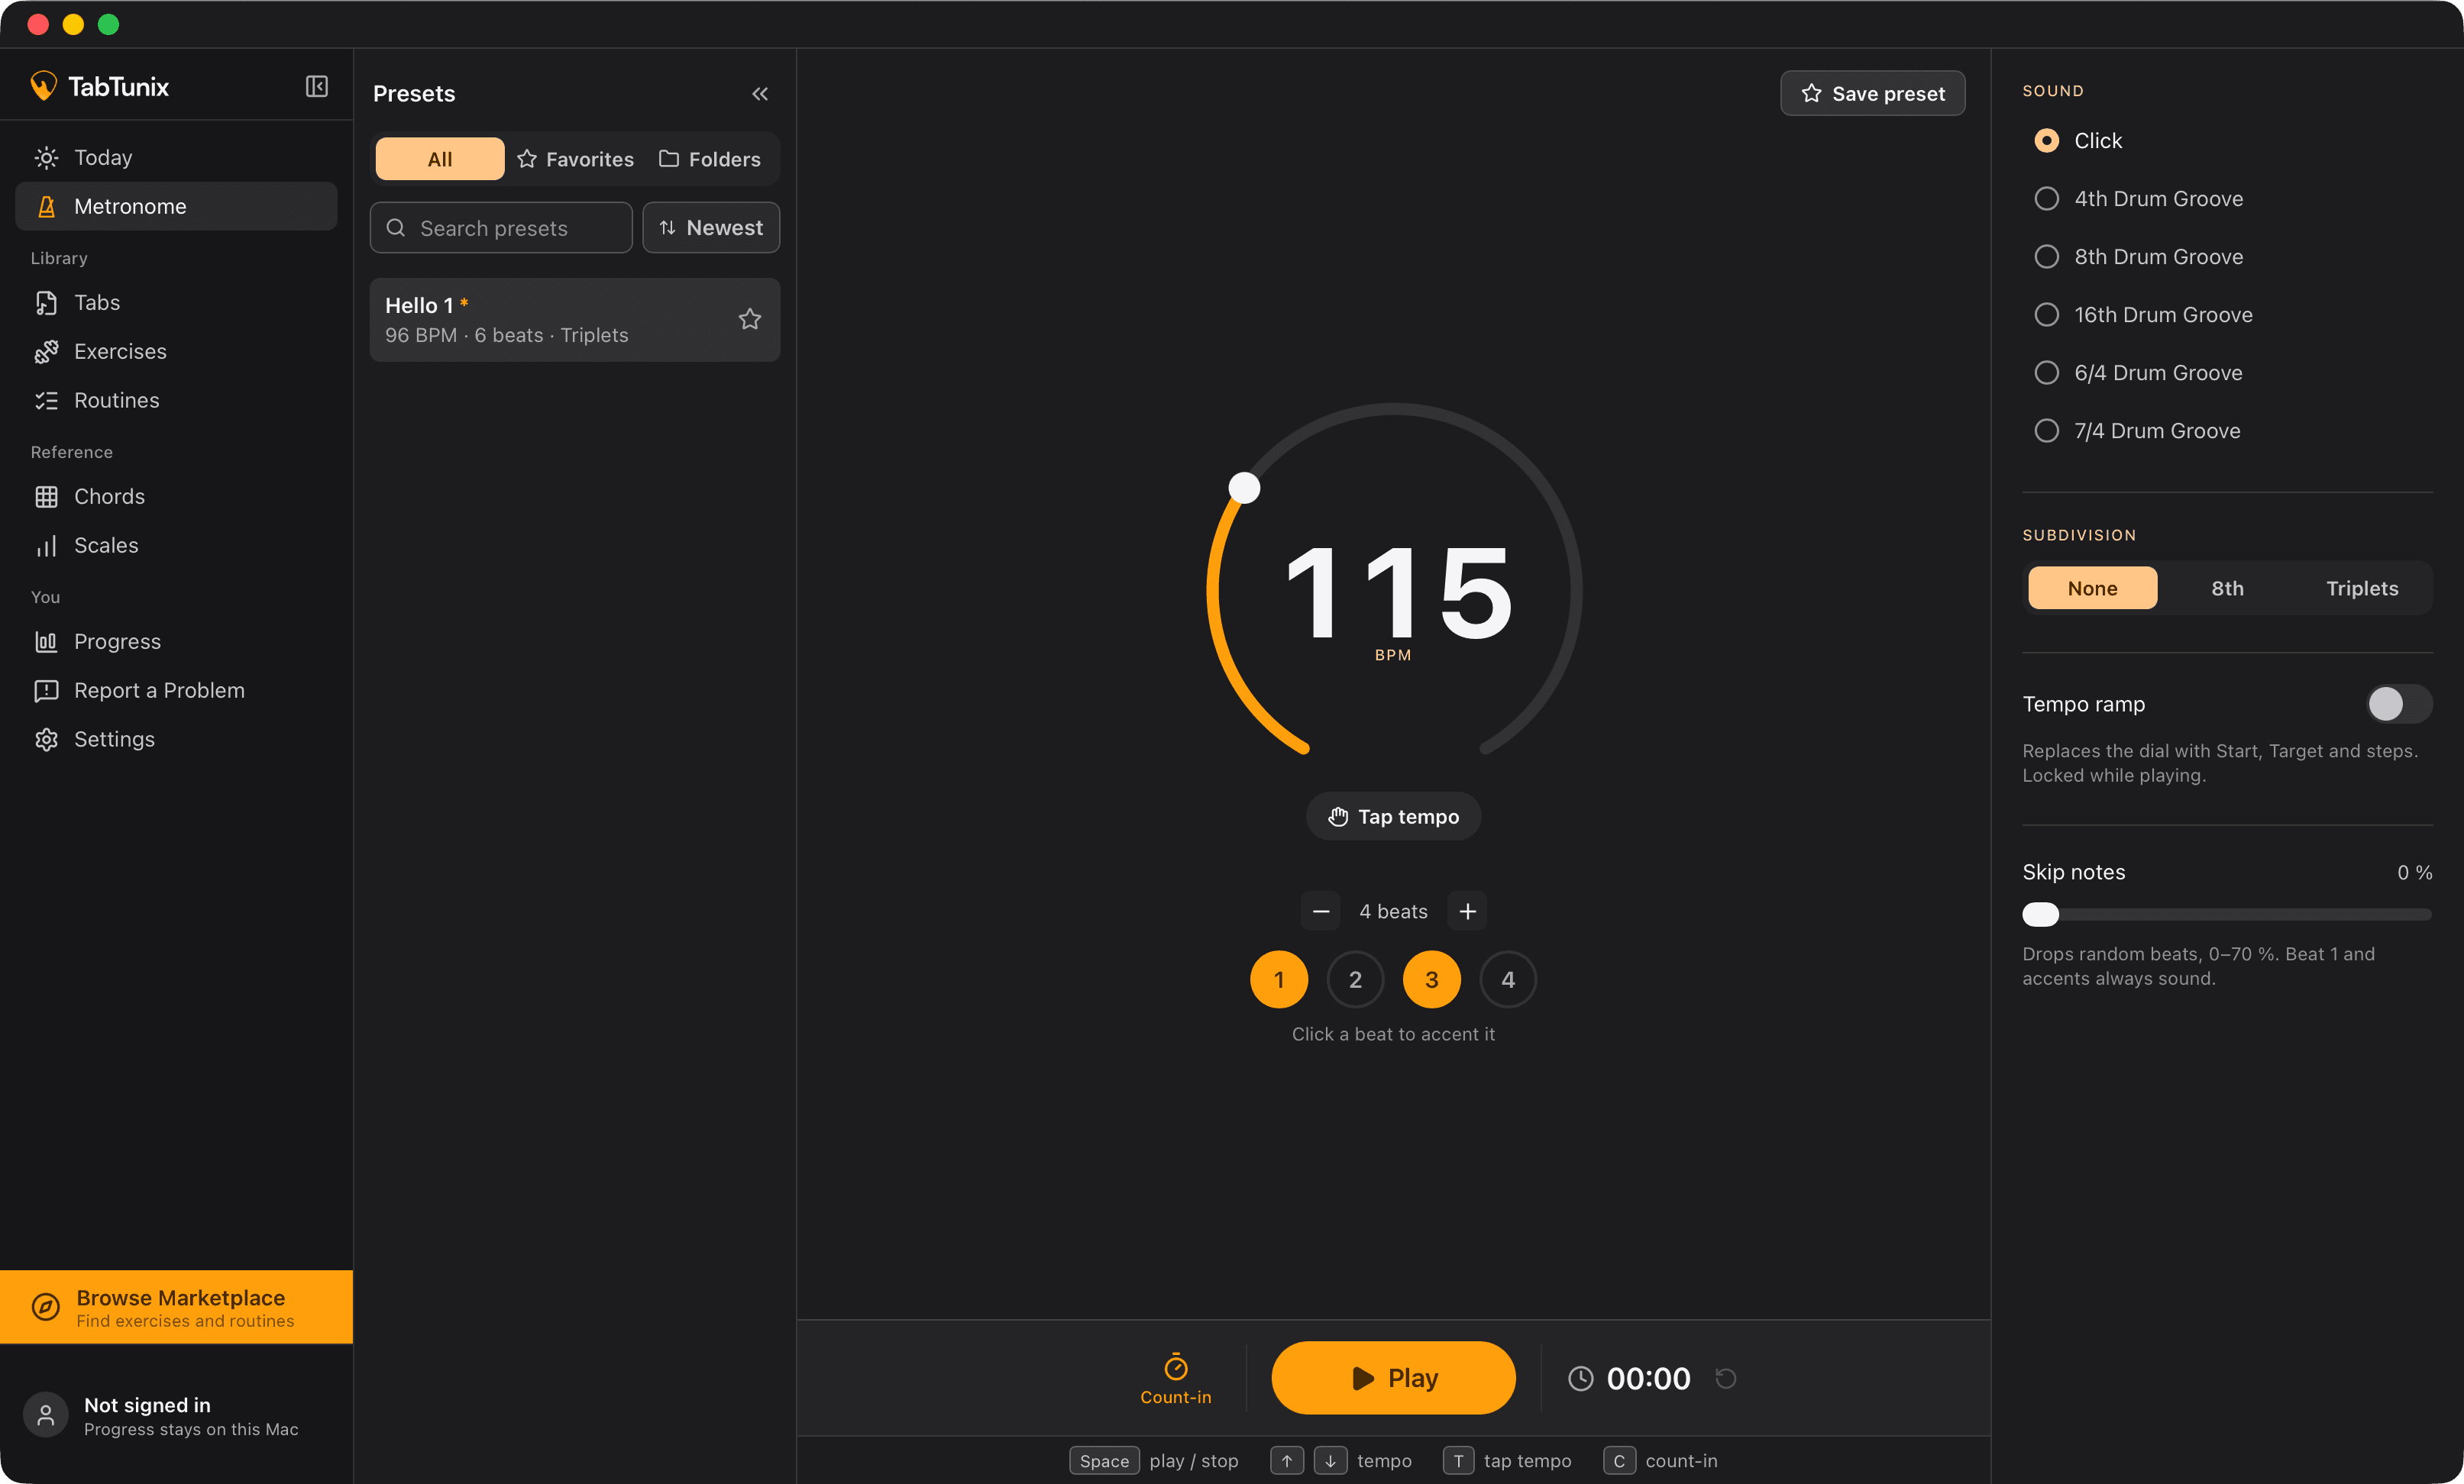Reset the practice timer

coord(1725,1378)
